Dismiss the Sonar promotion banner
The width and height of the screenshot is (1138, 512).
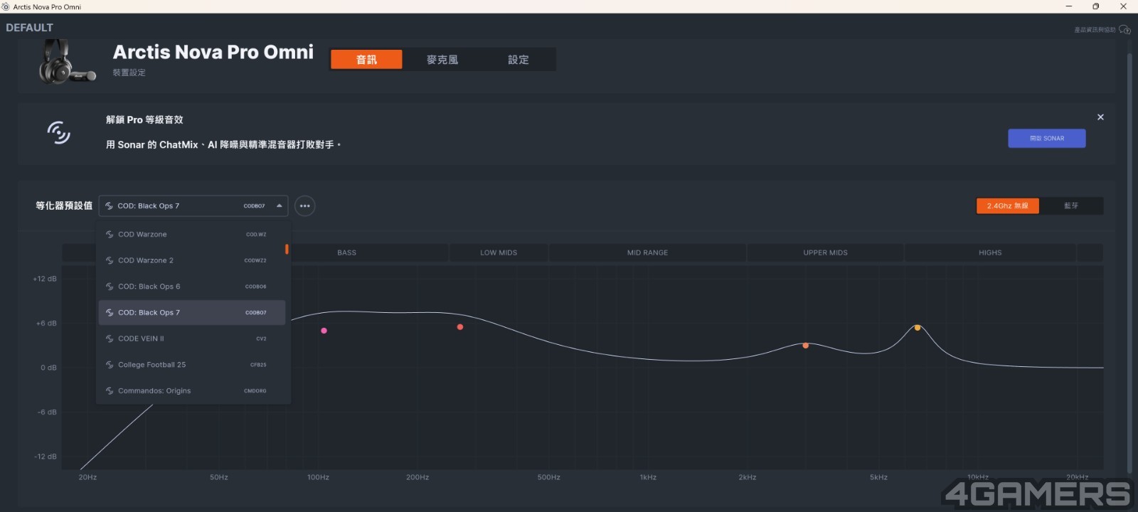[1100, 117]
